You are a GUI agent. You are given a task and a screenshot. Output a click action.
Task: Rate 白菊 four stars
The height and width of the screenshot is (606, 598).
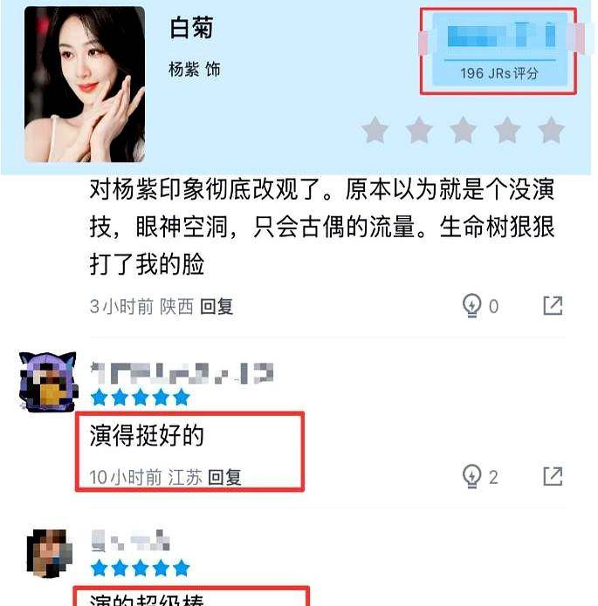[507, 130]
